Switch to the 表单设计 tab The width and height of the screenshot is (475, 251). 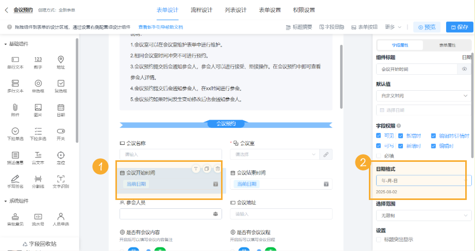tap(167, 10)
